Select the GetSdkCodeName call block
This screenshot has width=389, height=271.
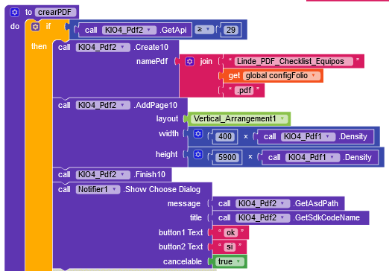pyautogui.click(x=291, y=218)
